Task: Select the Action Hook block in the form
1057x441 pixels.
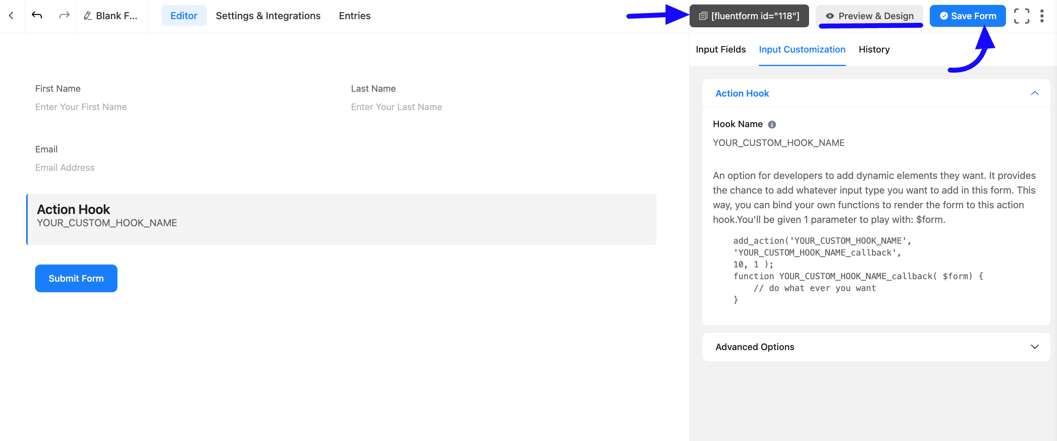Action: click(341, 219)
